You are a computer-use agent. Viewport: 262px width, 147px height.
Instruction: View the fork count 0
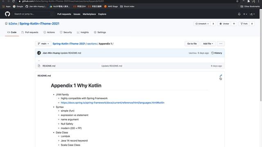tap(252, 24)
